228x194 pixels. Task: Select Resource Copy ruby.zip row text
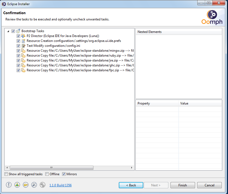(x=80, y=56)
